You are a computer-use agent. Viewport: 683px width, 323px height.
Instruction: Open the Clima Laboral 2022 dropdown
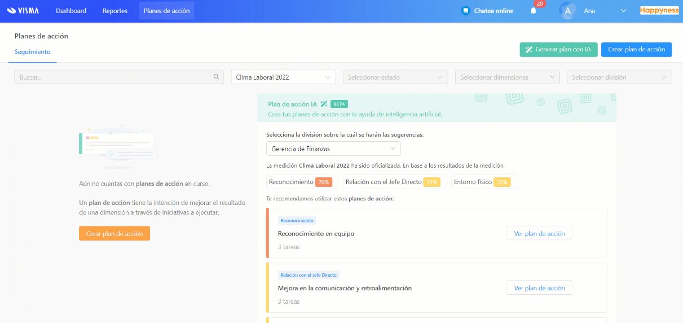coord(284,77)
